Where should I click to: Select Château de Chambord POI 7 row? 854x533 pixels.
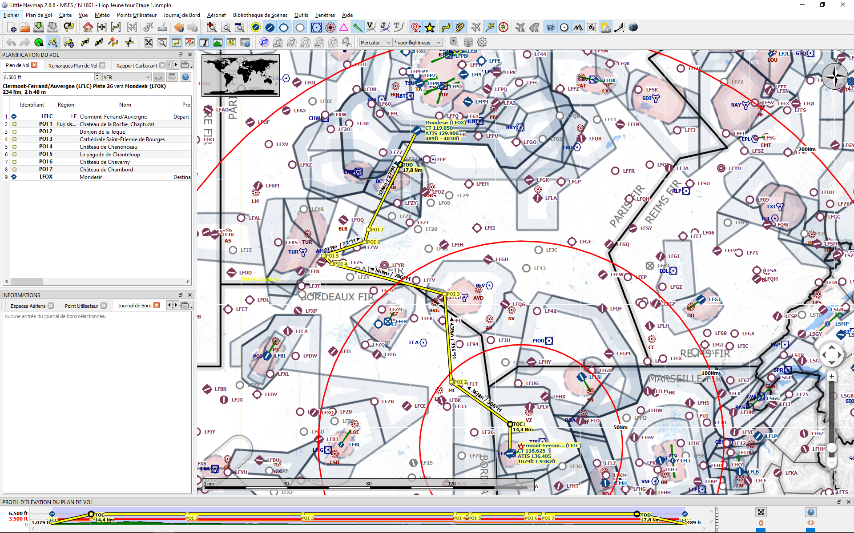[106, 169]
